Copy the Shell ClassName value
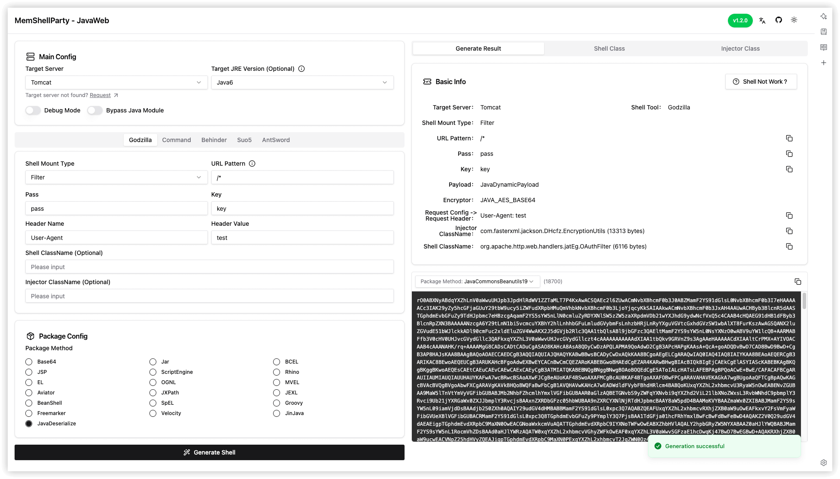Screen dimensions: 840x479 [789, 246]
